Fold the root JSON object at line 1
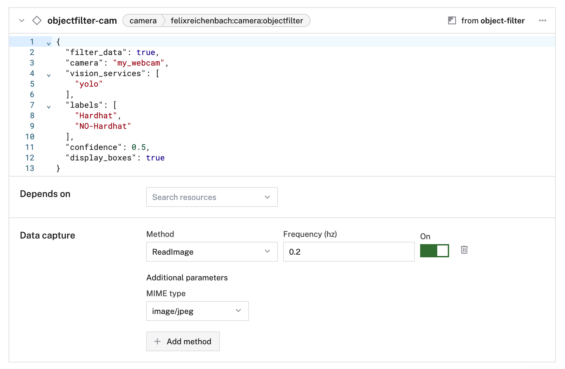This screenshot has width=565, height=369. click(x=49, y=43)
